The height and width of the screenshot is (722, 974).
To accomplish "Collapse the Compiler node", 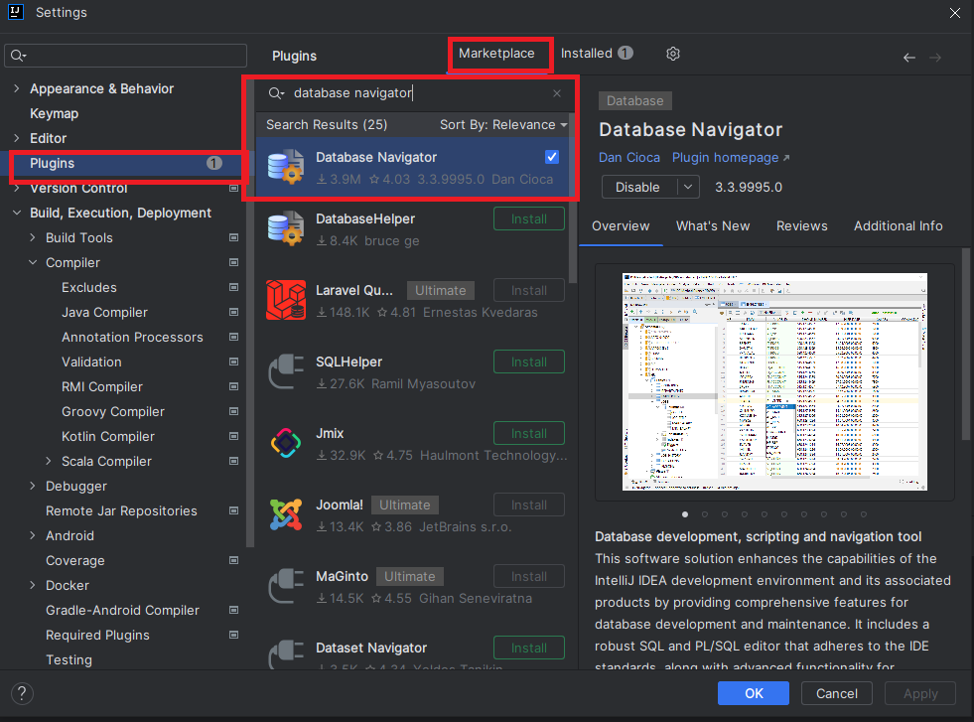I will [x=33, y=262].
